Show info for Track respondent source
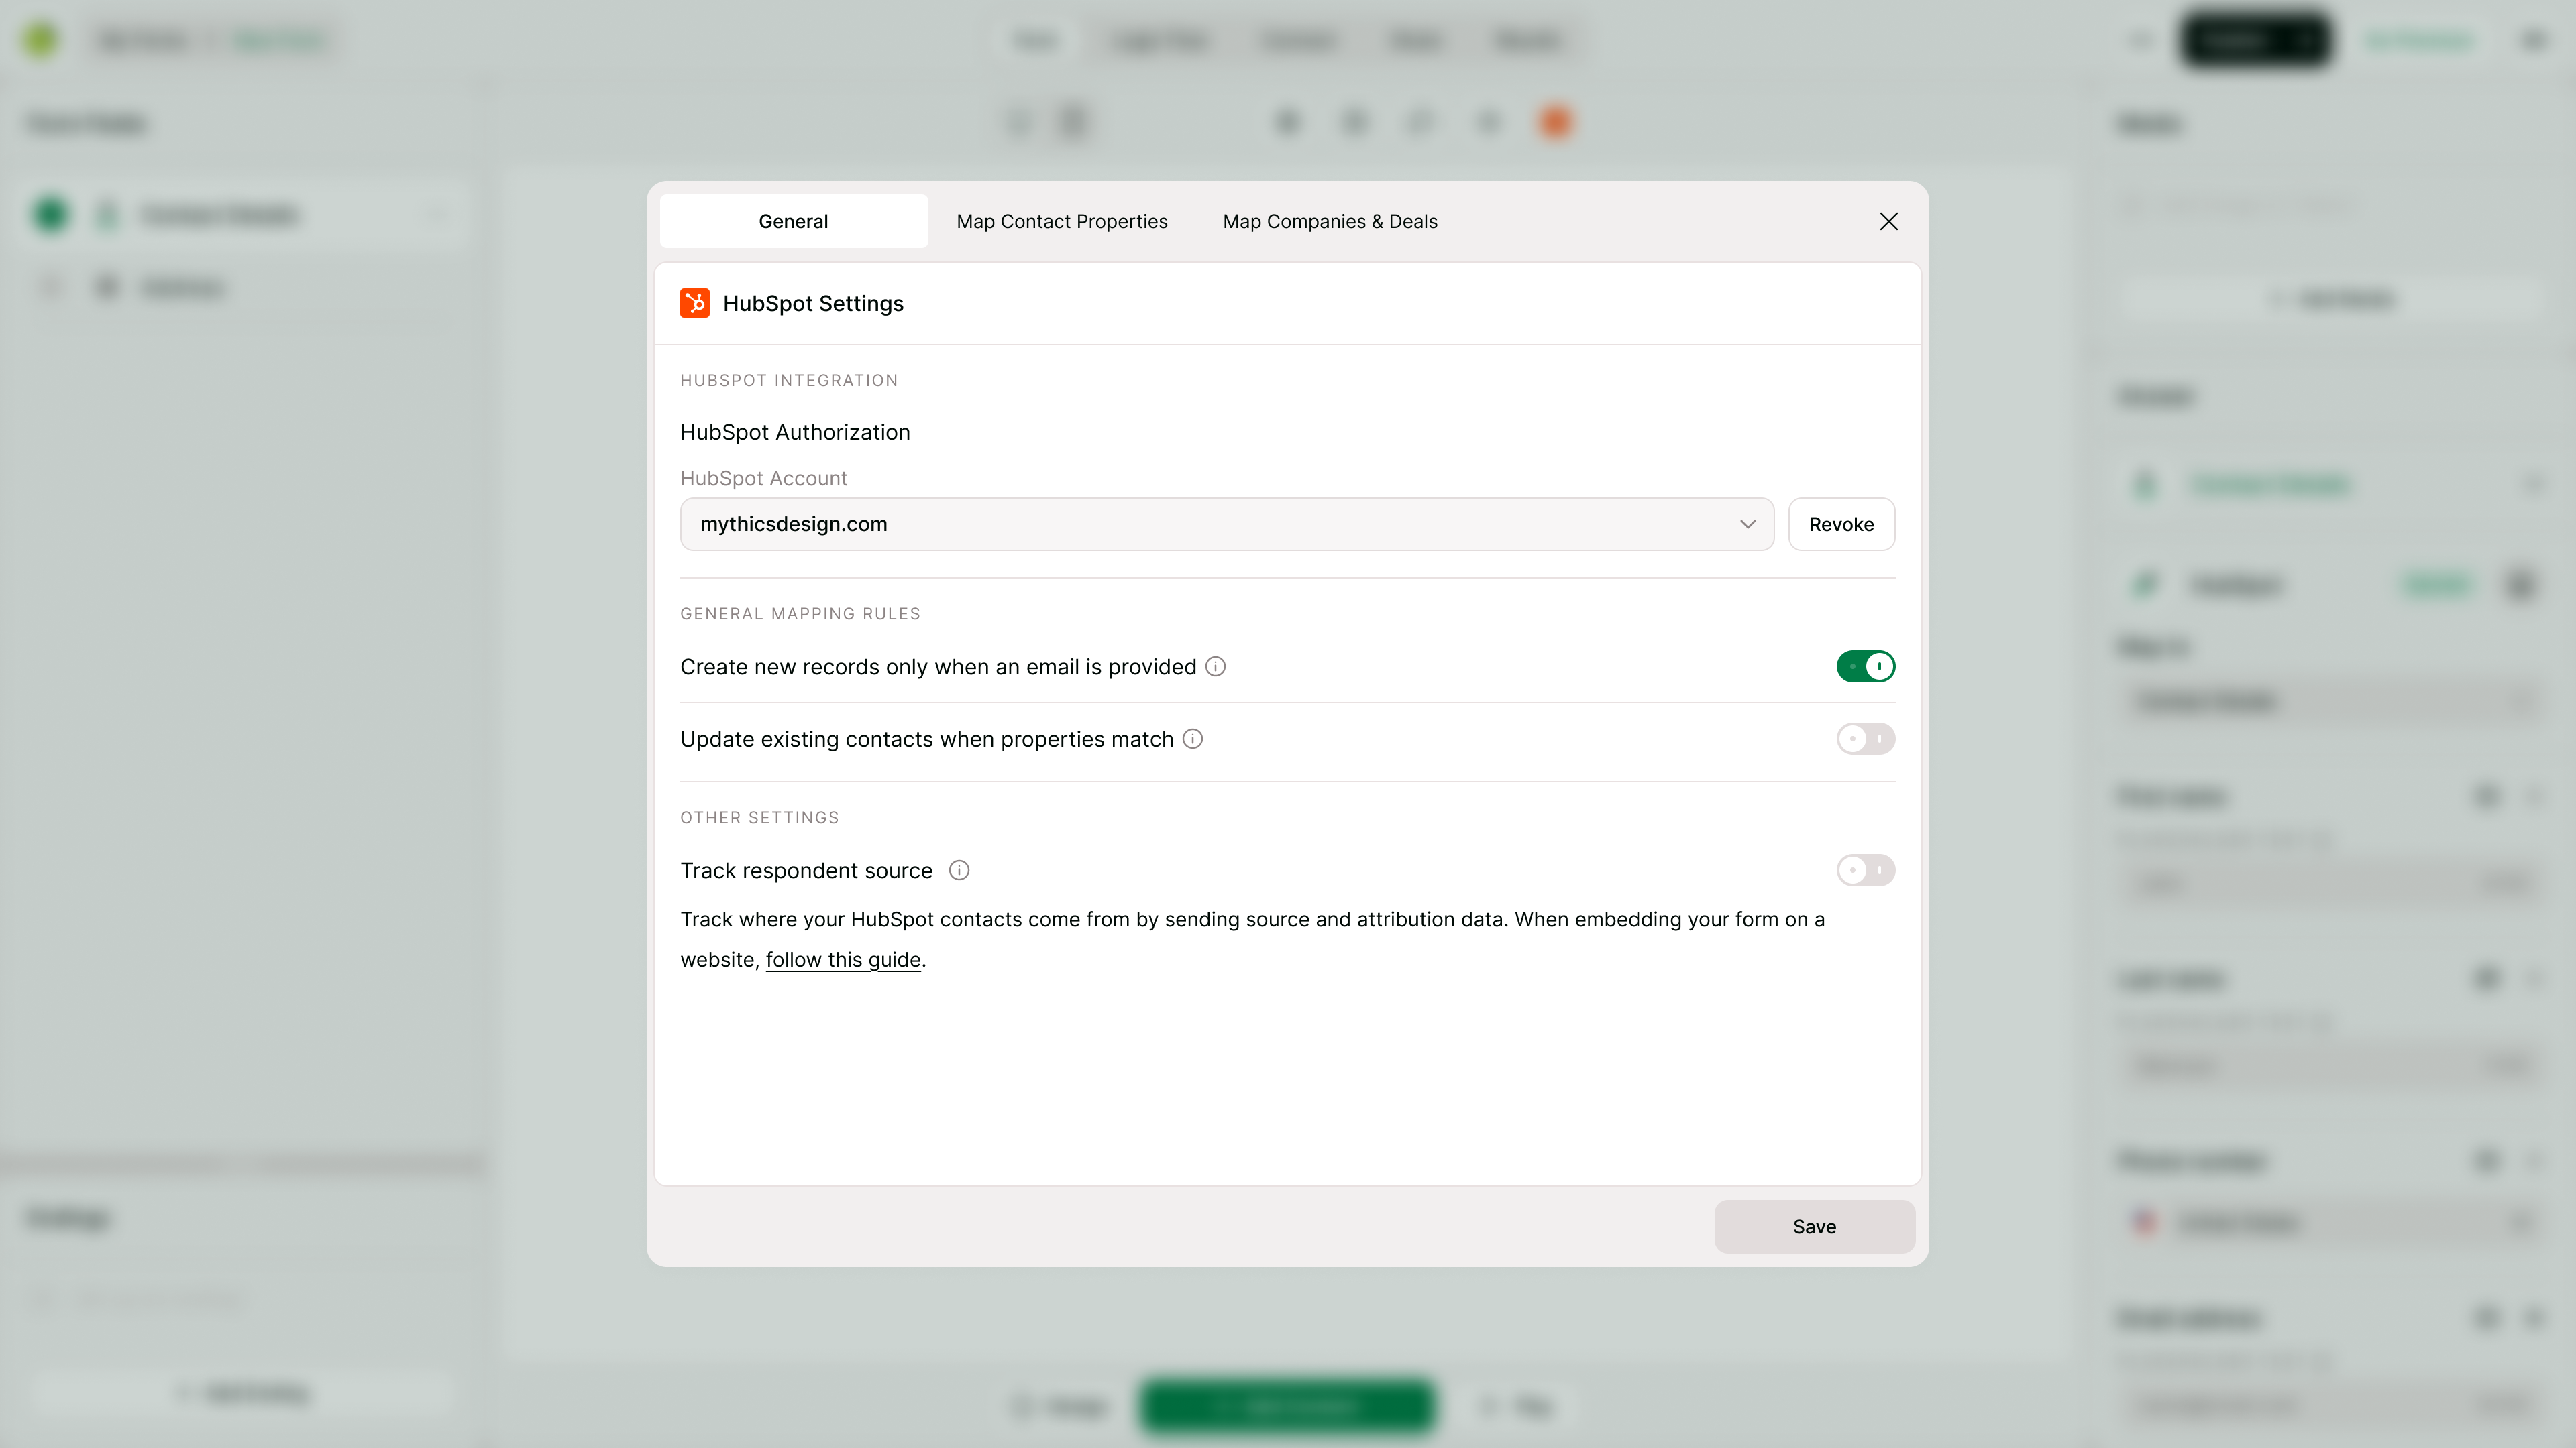Image resolution: width=2576 pixels, height=1448 pixels. click(x=959, y=870)
